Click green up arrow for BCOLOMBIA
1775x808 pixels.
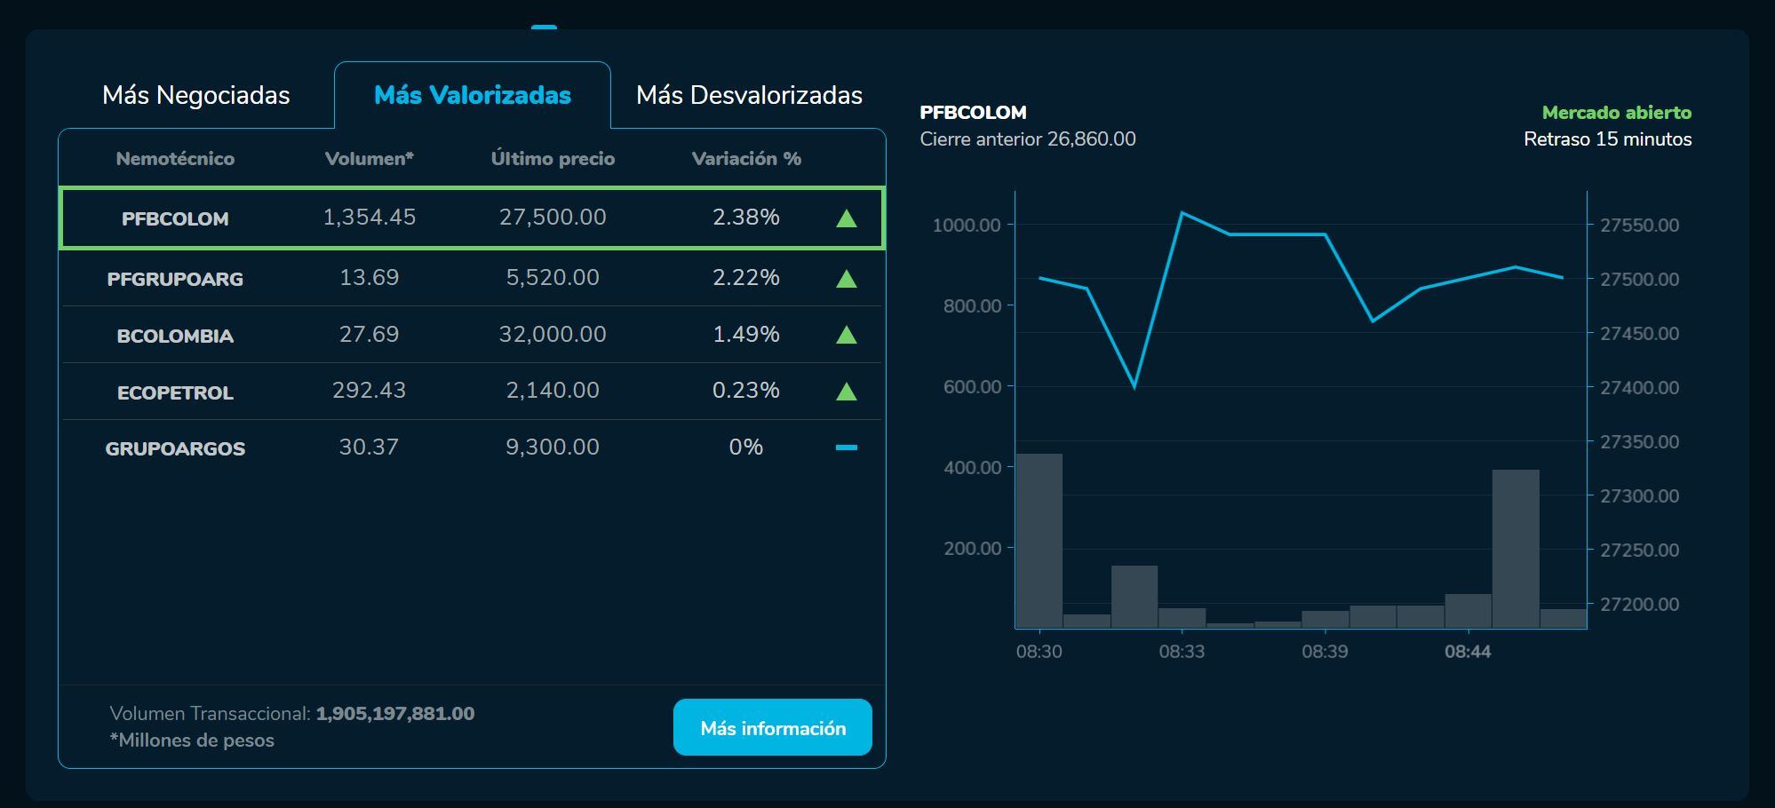coord(846,335)
